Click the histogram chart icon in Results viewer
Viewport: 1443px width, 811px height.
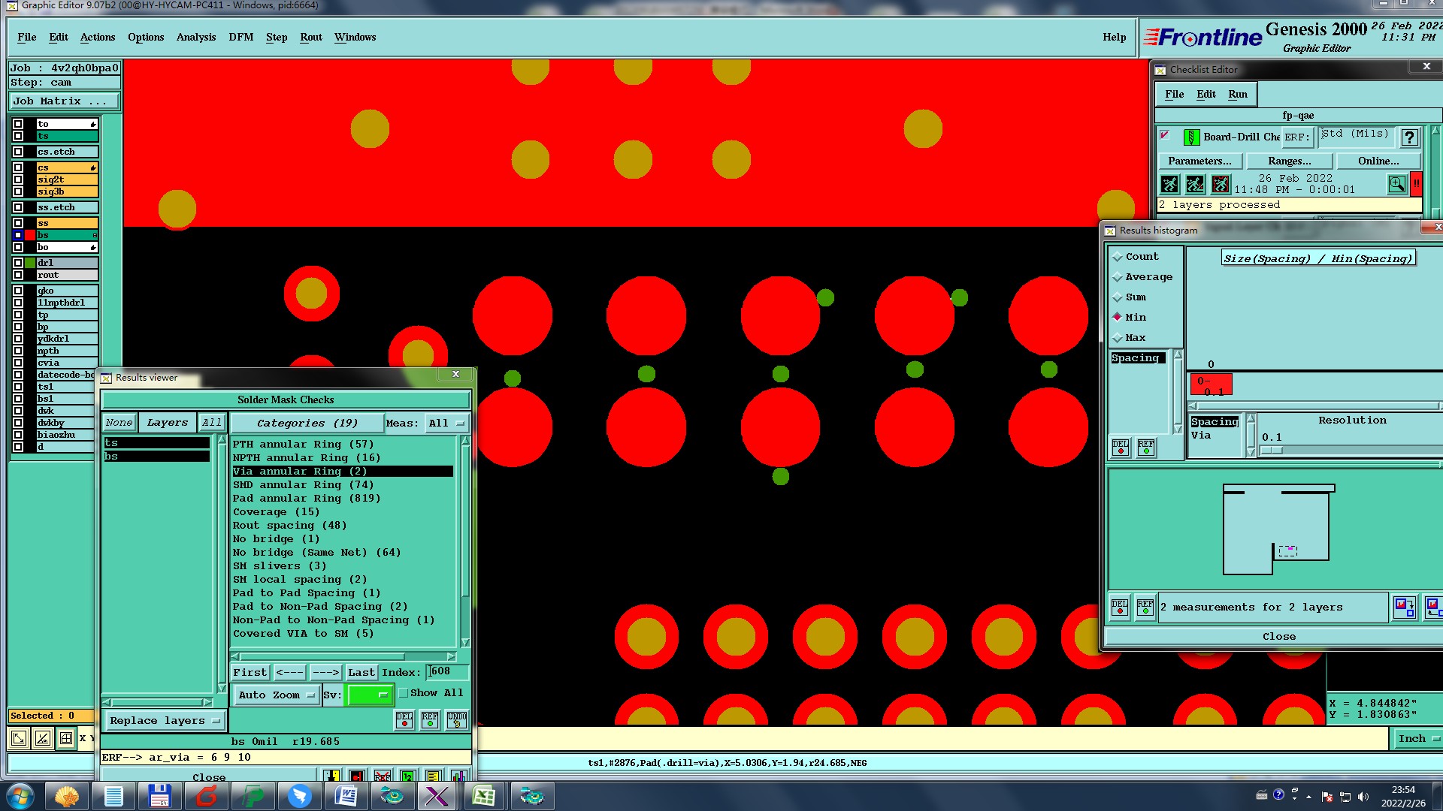point(458,776)
